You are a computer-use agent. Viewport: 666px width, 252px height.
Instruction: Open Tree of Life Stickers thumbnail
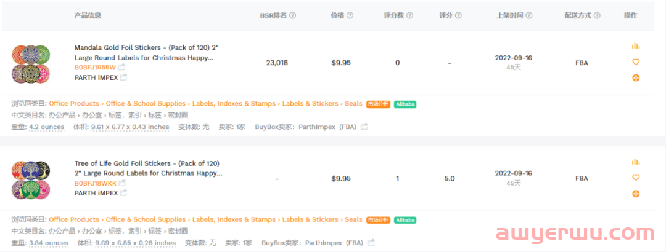pyautogui.click(x=31, y=180)
